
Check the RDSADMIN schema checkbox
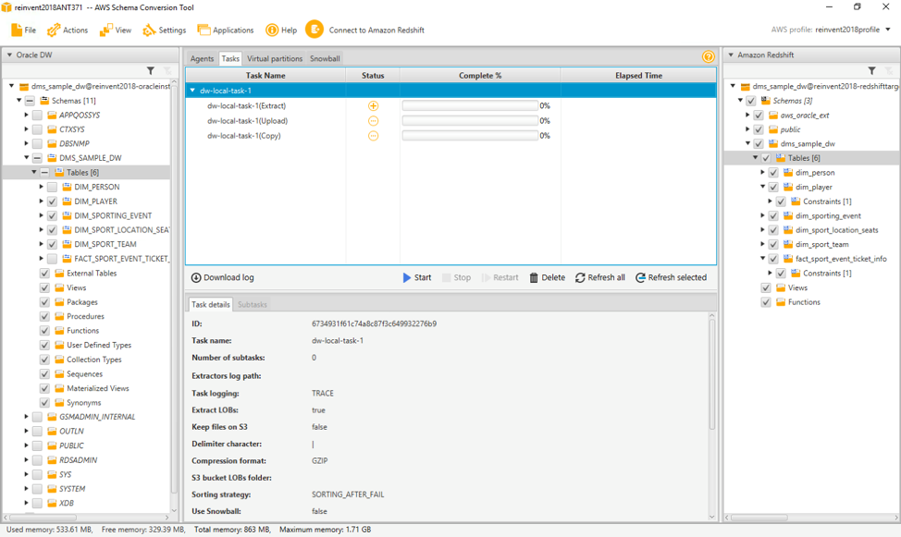click(x=37, y=460)
